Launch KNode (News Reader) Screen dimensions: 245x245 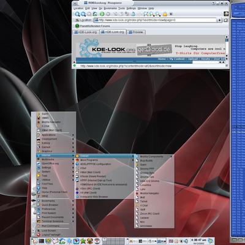[x=105, y=176]
